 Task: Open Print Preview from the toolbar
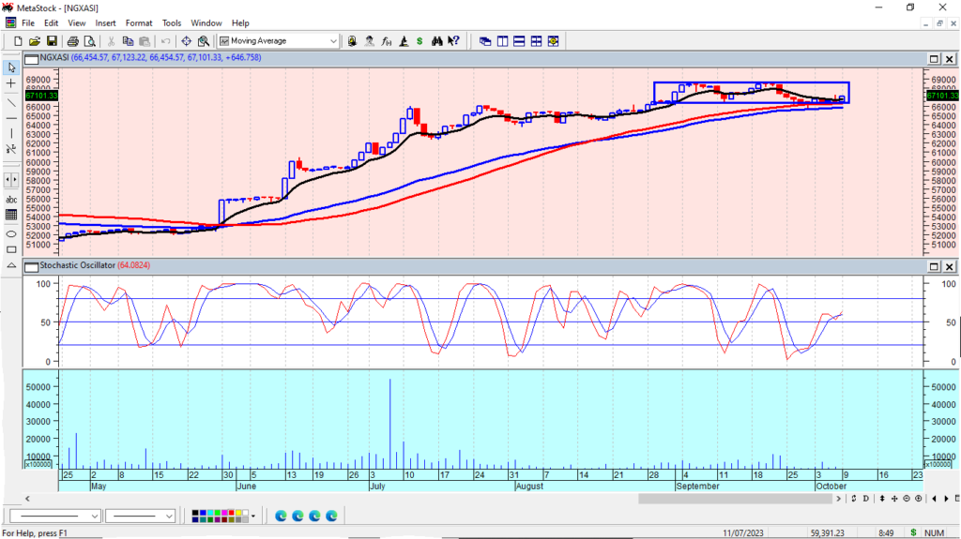(x=90, y=41)
